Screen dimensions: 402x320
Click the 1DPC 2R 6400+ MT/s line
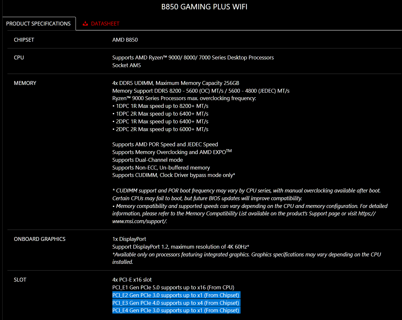(x=160, y=114)
